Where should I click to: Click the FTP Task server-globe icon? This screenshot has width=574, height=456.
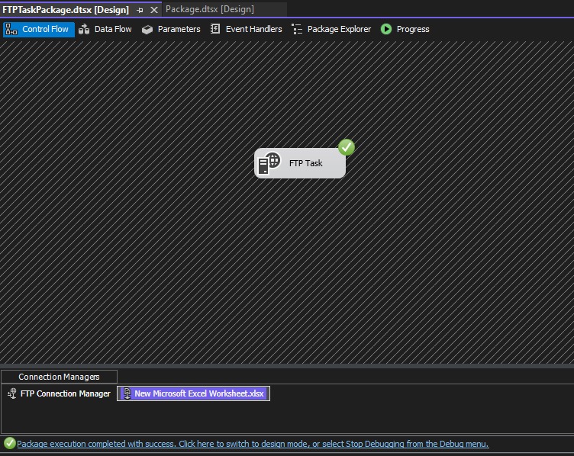[269, 163]
